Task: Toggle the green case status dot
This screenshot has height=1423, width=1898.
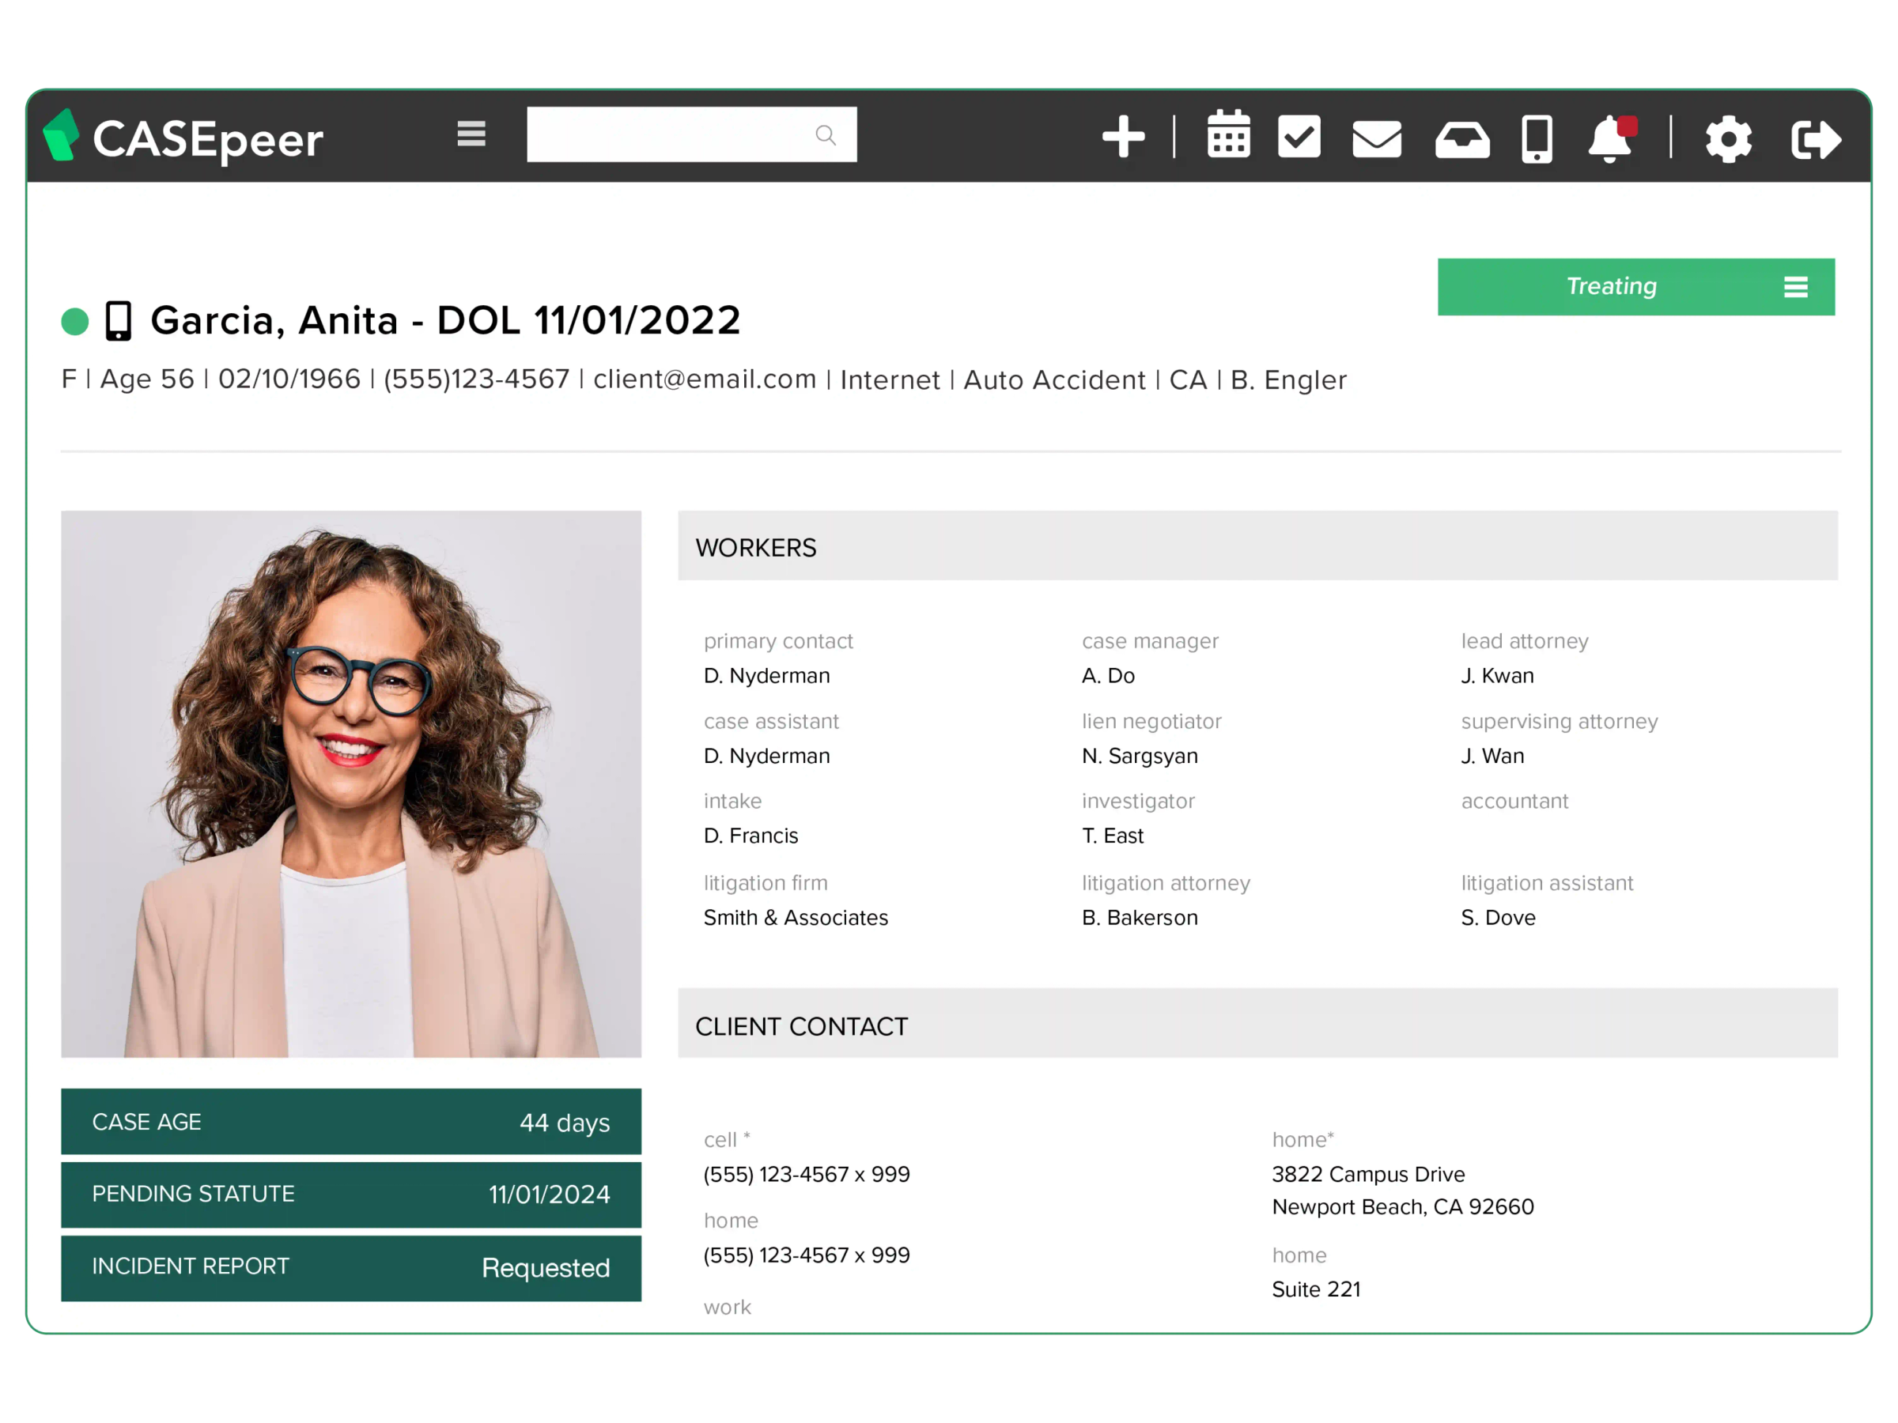Action: pyautogui.click(x=74, y=320)
